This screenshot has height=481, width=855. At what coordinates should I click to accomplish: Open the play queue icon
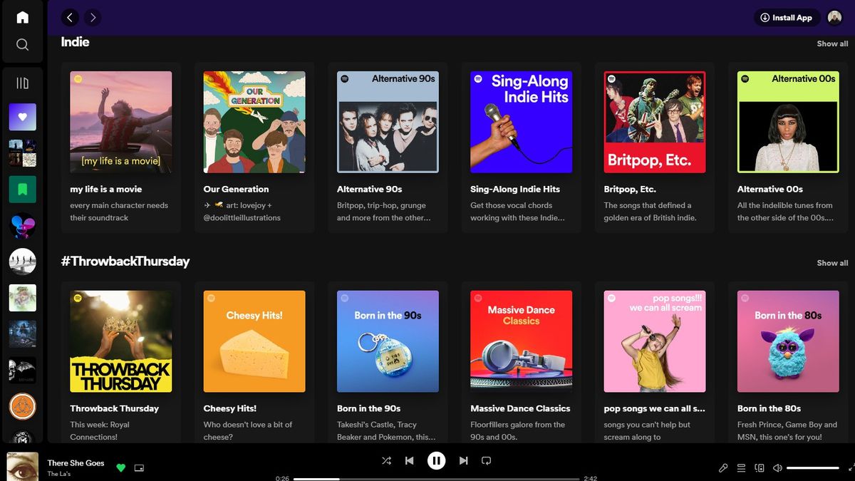coord(741,468)
